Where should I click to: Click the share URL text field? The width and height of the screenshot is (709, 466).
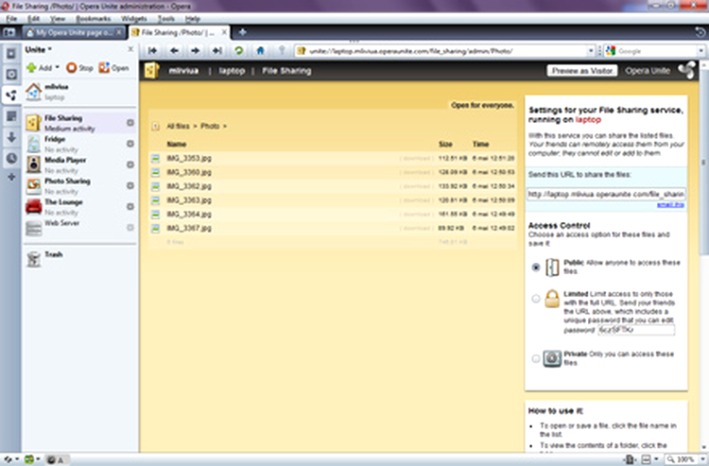[606, 194]
